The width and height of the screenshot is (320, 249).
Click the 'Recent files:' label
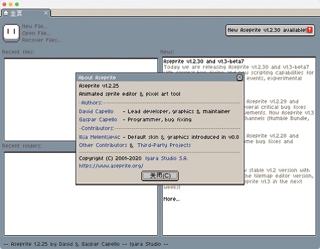18,52
